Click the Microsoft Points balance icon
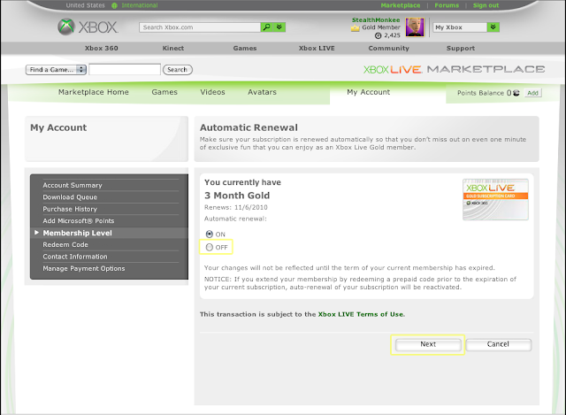566x415 pixels. tap(516, 93)
